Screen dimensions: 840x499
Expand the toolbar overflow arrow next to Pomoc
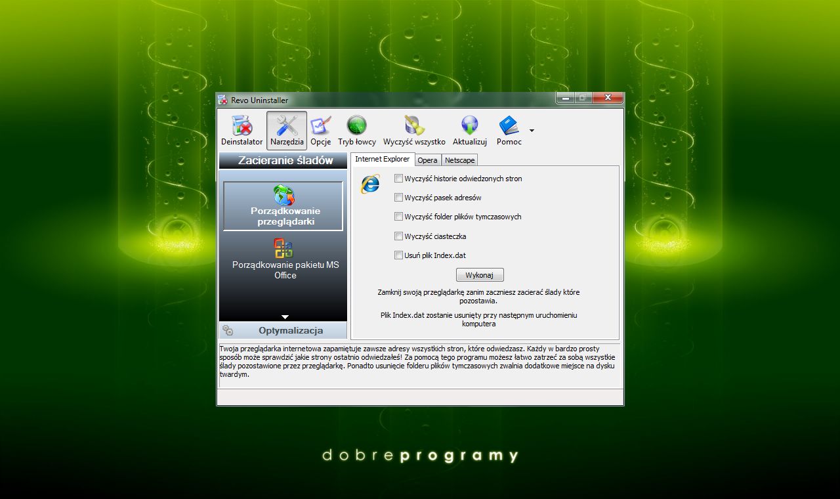coord(532,130)
